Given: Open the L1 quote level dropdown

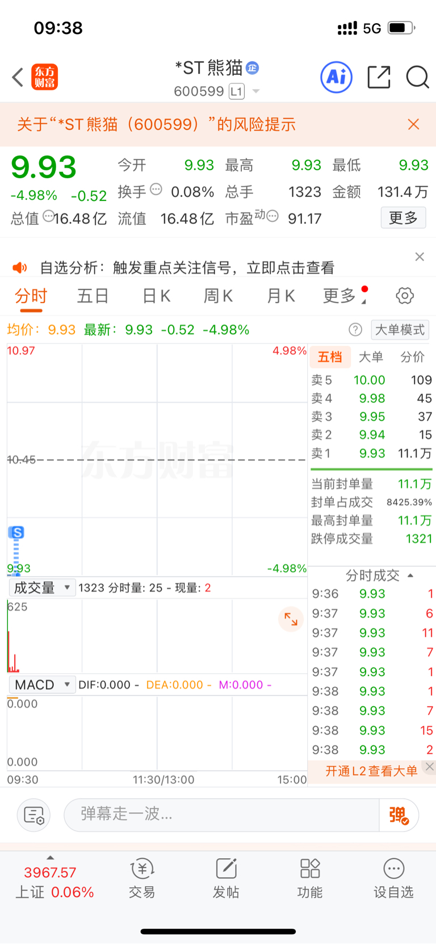Looking at the screenshot, I should tap(245, 91).
